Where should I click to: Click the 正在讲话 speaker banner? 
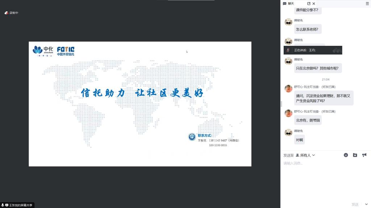[313, 50]
